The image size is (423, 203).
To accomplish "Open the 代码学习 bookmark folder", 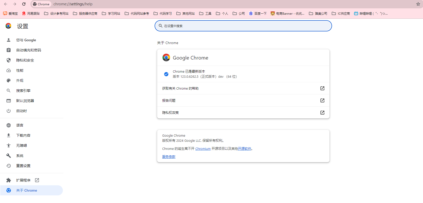I will pyautogui.click(x=163, y=13).
